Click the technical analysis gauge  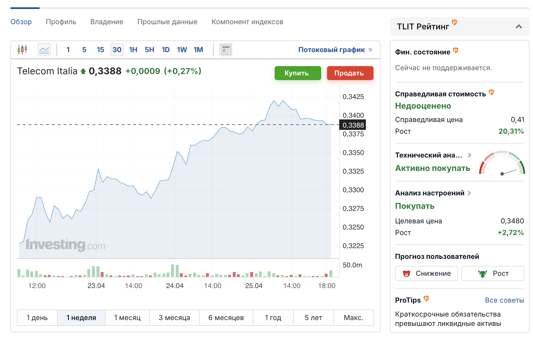(502, 163)
